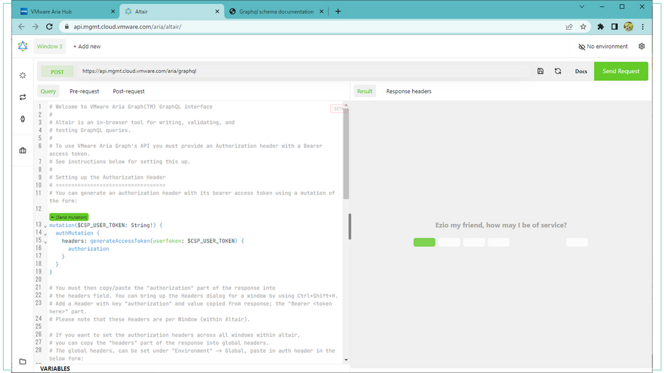The width and height of the screenshot is (664, 373).
Task: Open the looping arrows sidebar icon
Action: pos(23,97)
